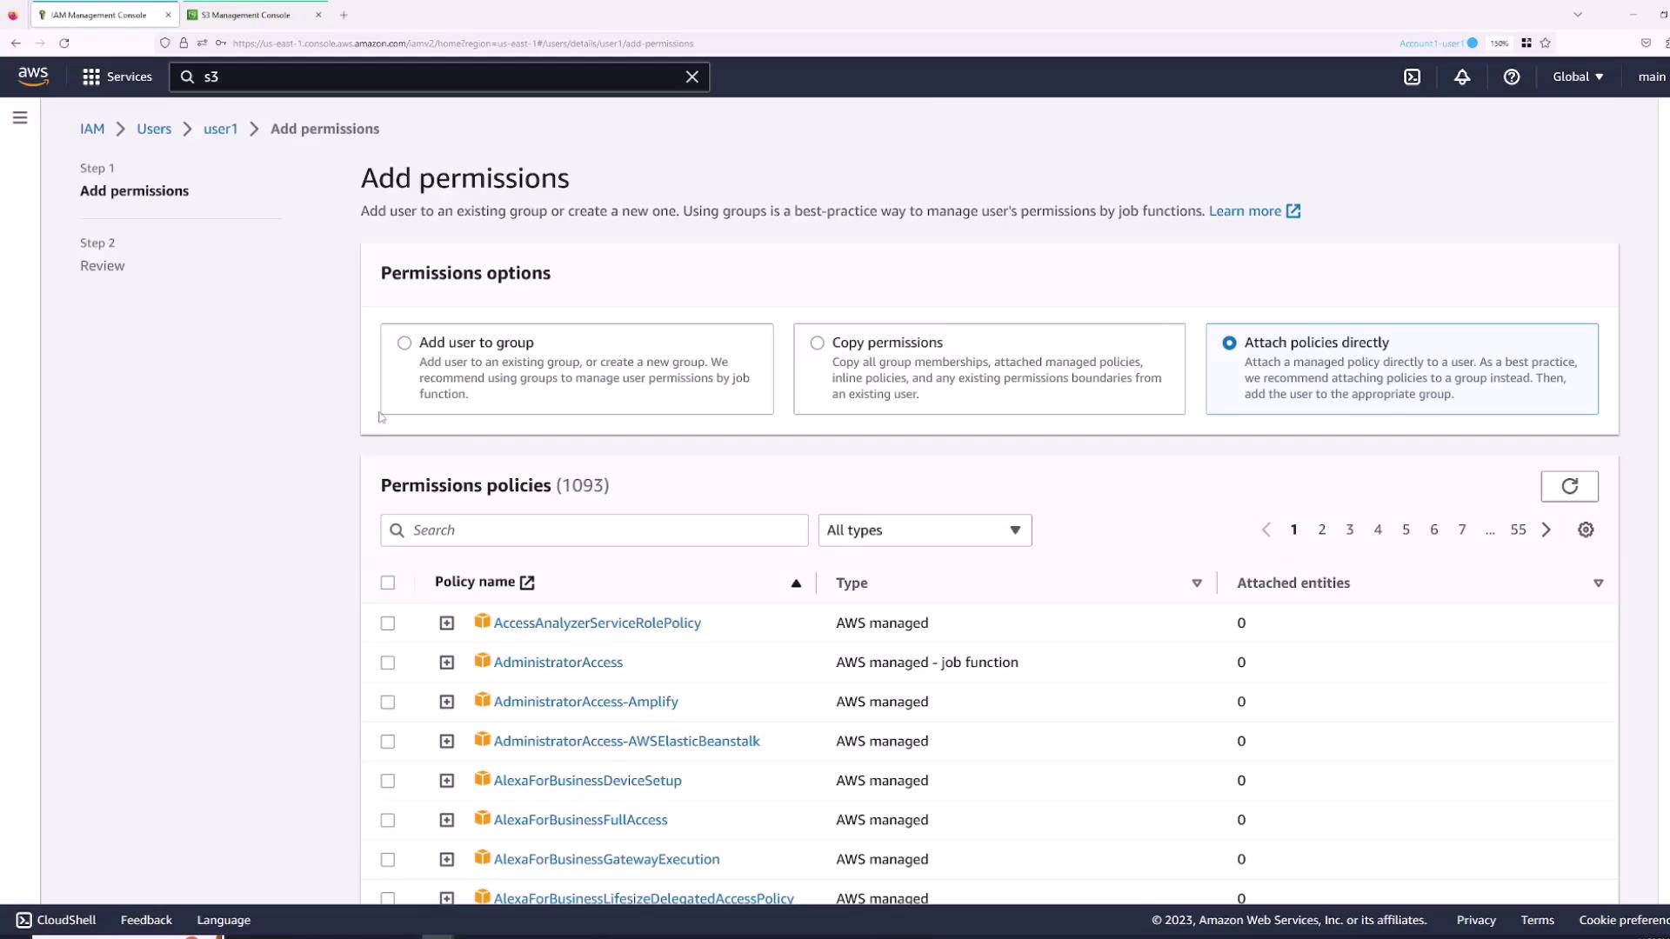
Task: Select Add user to group option
Action: point(404,343)
